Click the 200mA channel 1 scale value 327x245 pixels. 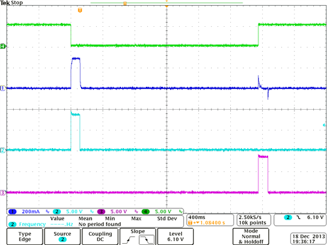point(31,212)
